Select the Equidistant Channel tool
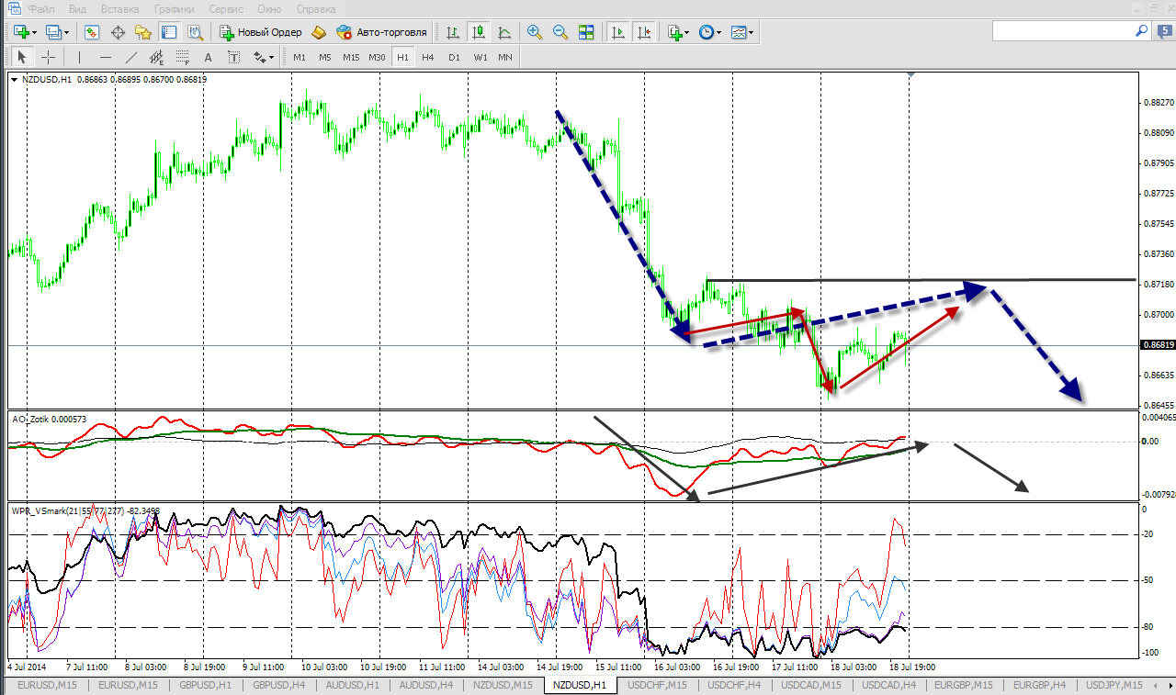The width and height of the screenshot is (1176, 695). point(157,57)
